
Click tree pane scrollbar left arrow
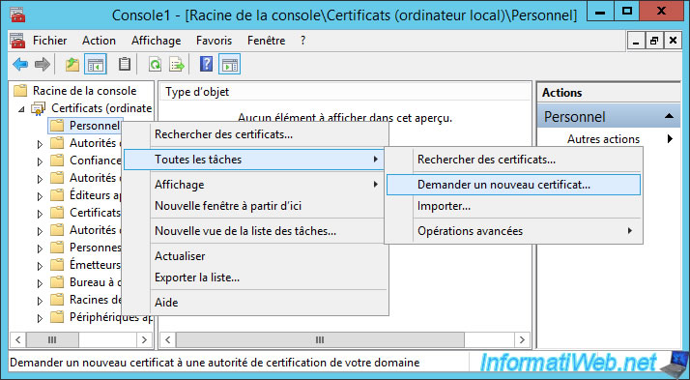point(17,340)
